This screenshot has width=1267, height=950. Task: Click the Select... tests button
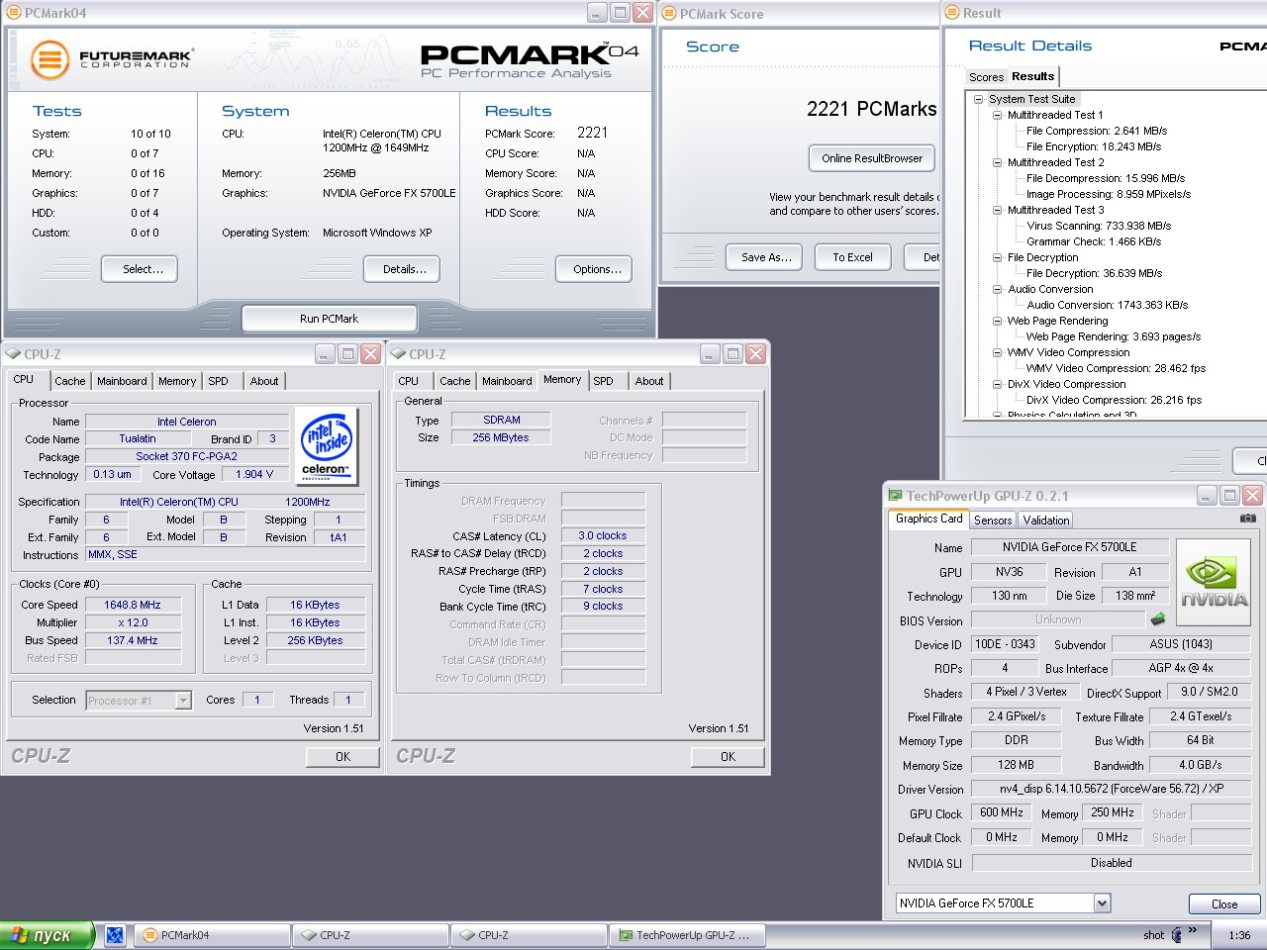pyautogui.click(x=139, y=269)
